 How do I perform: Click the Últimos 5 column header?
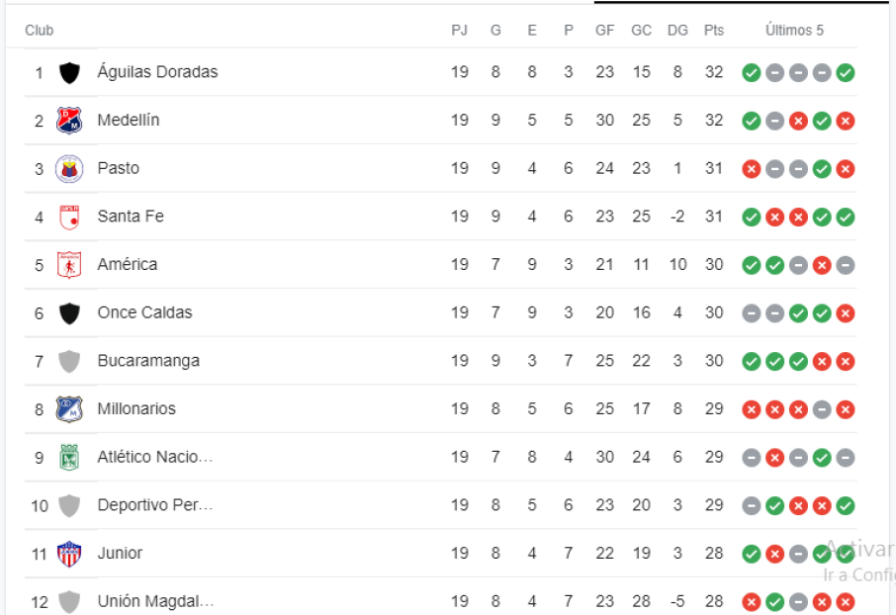794,31
